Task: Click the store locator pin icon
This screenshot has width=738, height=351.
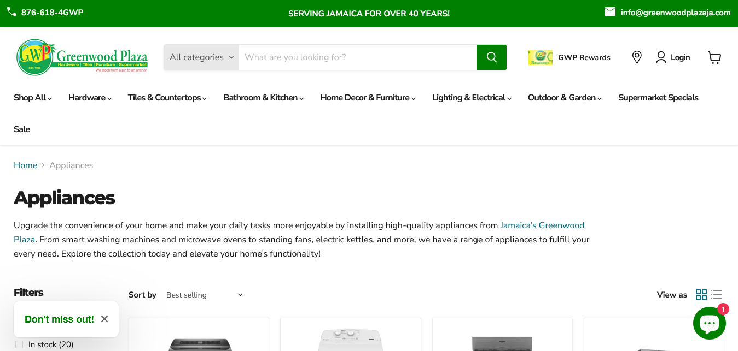Action: click(x=636, y=57)
